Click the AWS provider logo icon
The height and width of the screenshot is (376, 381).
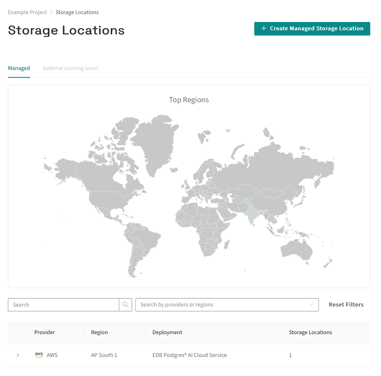[x=39, y=355]
